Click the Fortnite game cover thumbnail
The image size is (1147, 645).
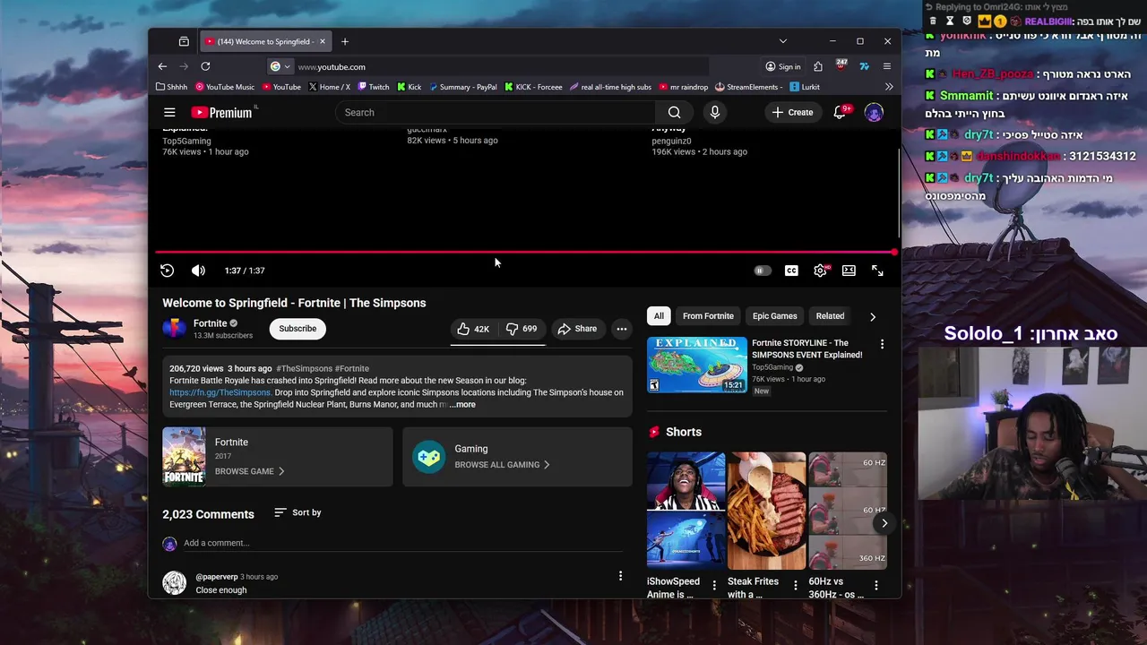pyautogui.click(x=184, y=456)
